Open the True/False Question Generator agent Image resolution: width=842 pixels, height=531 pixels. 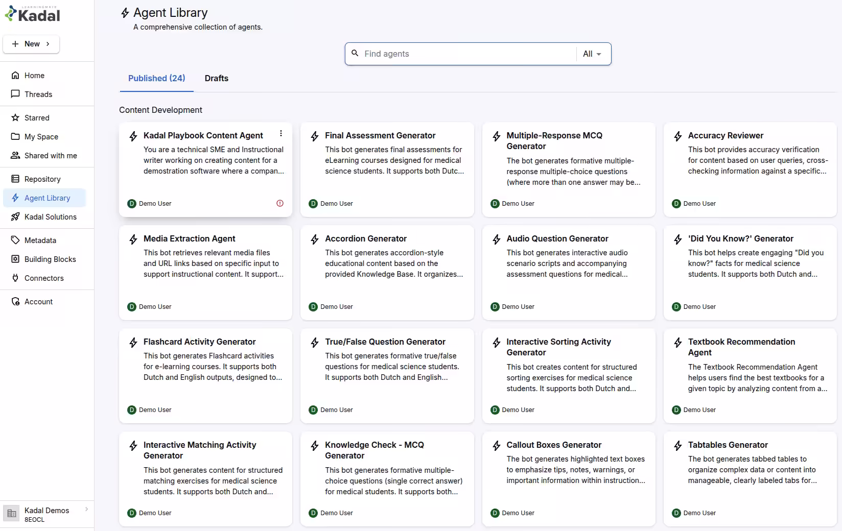(387, 376)
